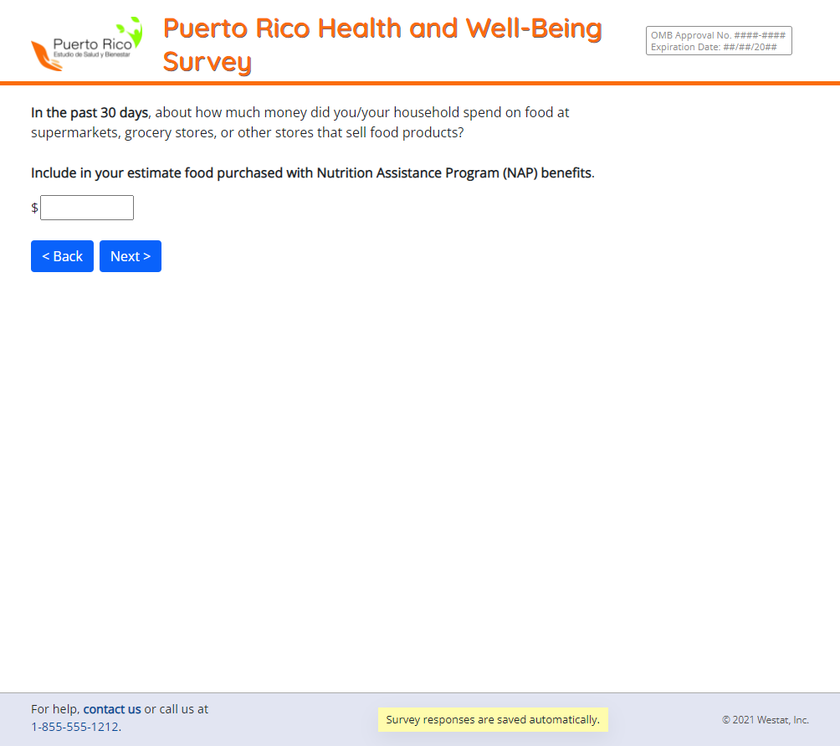
Task: Click the 'Survey responses are saved automatically' notice
Action: pyautogui.click(x=493, y=719)
